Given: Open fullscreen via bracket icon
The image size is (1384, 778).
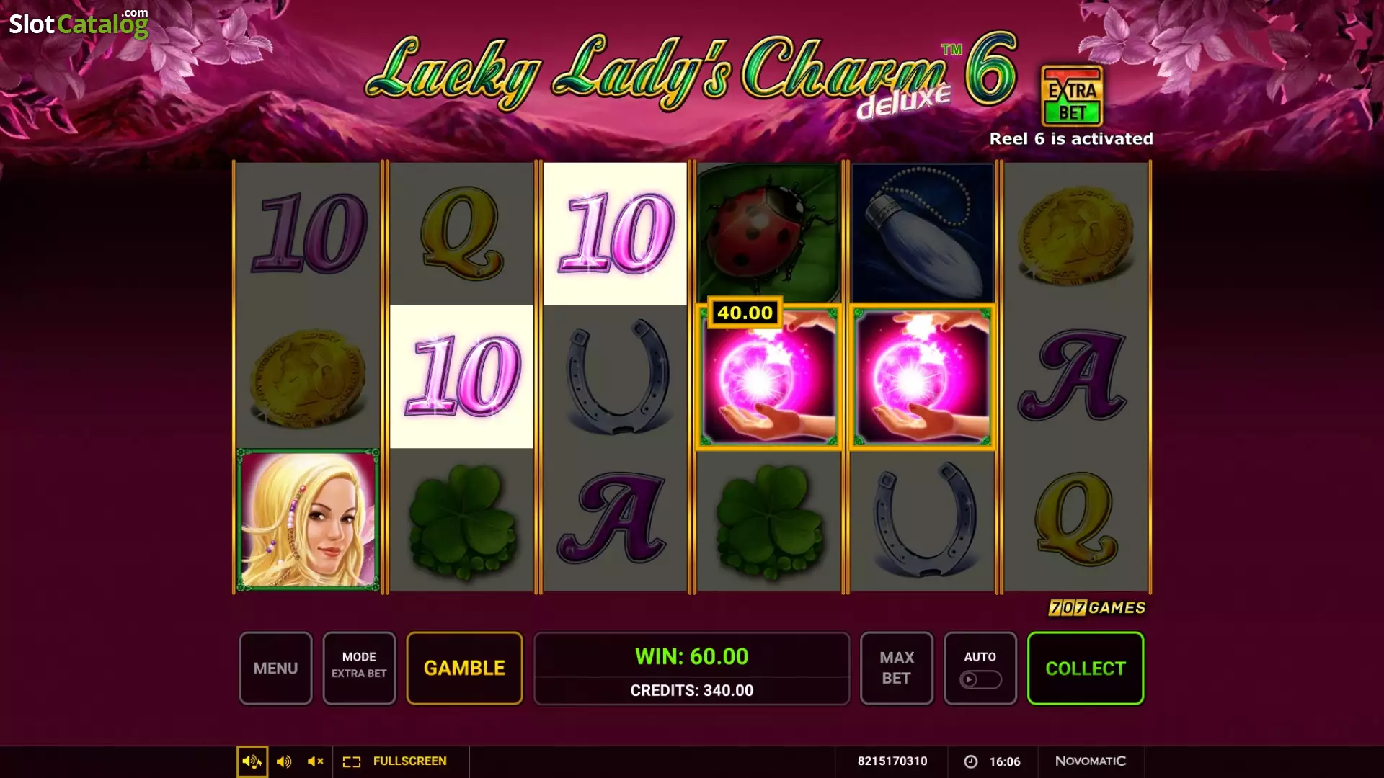Looking at the screenshot, I should click(352, 761).
